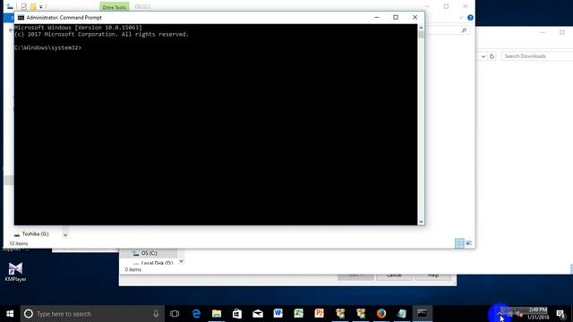The height and width of the screenshot is (322, 573).
Task: Open Command Prompt system menu icon in title bar
Action: pos(21,18)
